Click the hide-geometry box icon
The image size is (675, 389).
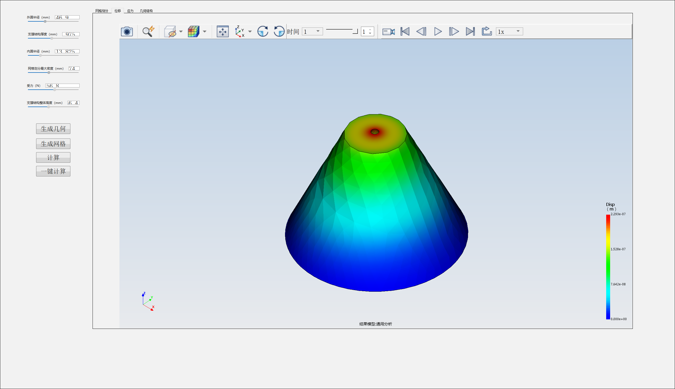coord(170,32)
